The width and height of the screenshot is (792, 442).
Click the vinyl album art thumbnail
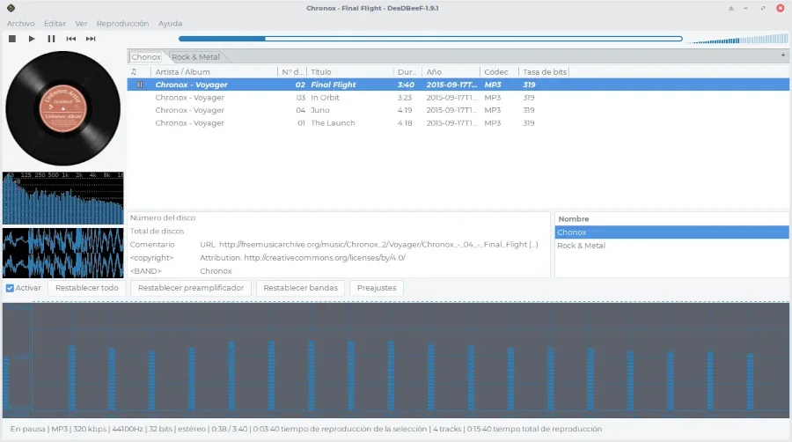tap(63, 108)
